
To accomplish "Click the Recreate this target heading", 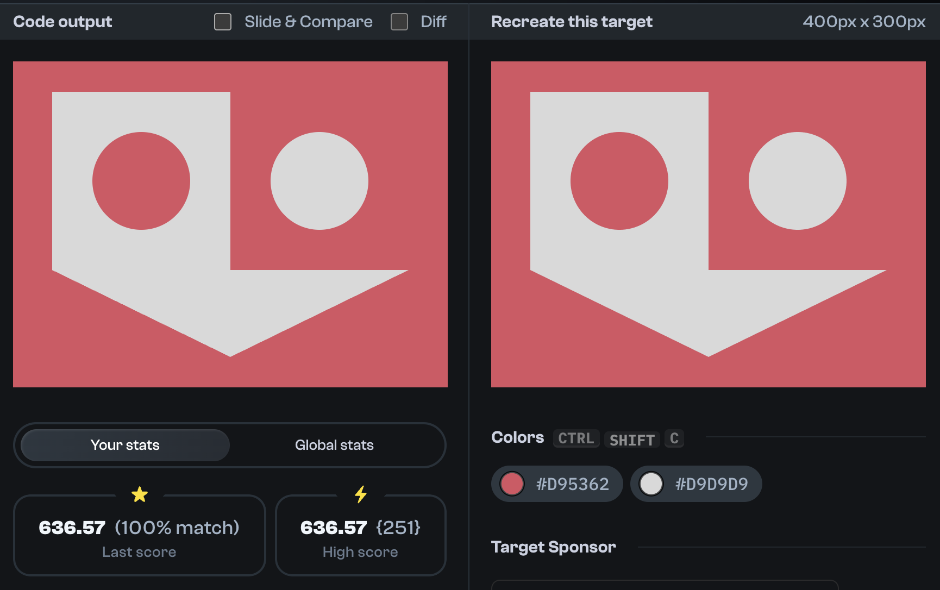I will (572, 22).
